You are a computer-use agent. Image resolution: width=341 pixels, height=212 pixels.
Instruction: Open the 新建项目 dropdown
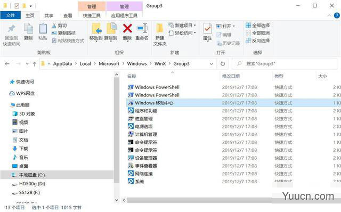tap(182, 26)
